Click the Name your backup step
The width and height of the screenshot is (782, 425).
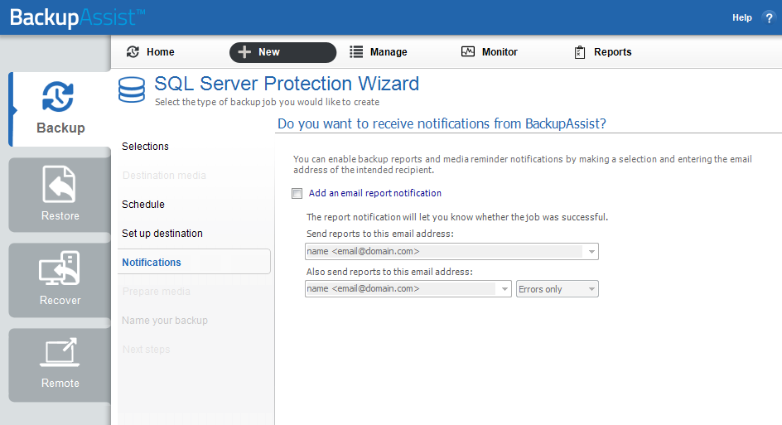coord(165,321)
